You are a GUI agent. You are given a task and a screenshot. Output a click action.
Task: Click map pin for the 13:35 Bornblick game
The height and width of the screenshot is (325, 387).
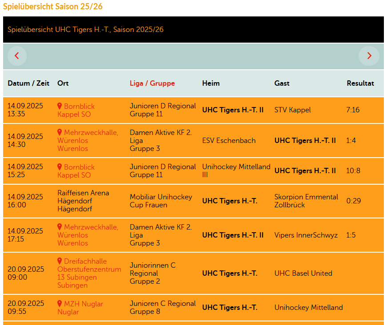coord(60,107)
